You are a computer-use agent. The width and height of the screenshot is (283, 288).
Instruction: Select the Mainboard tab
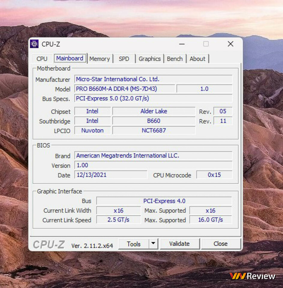(x=70, y=58)
